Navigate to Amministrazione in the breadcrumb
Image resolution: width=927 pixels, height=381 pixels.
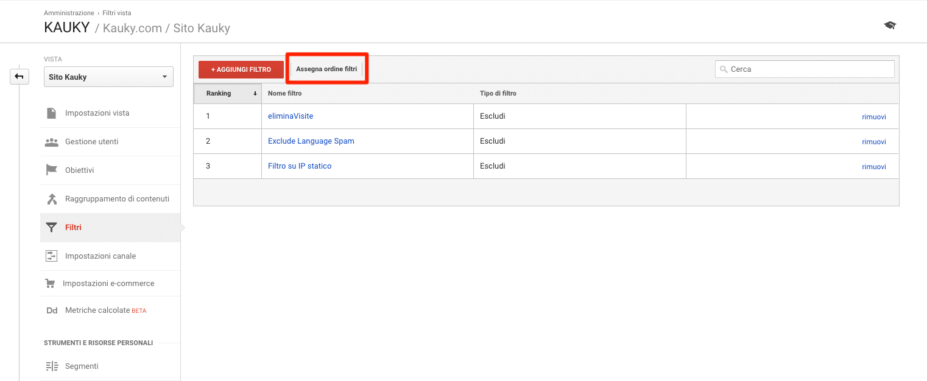pos(69,12)
